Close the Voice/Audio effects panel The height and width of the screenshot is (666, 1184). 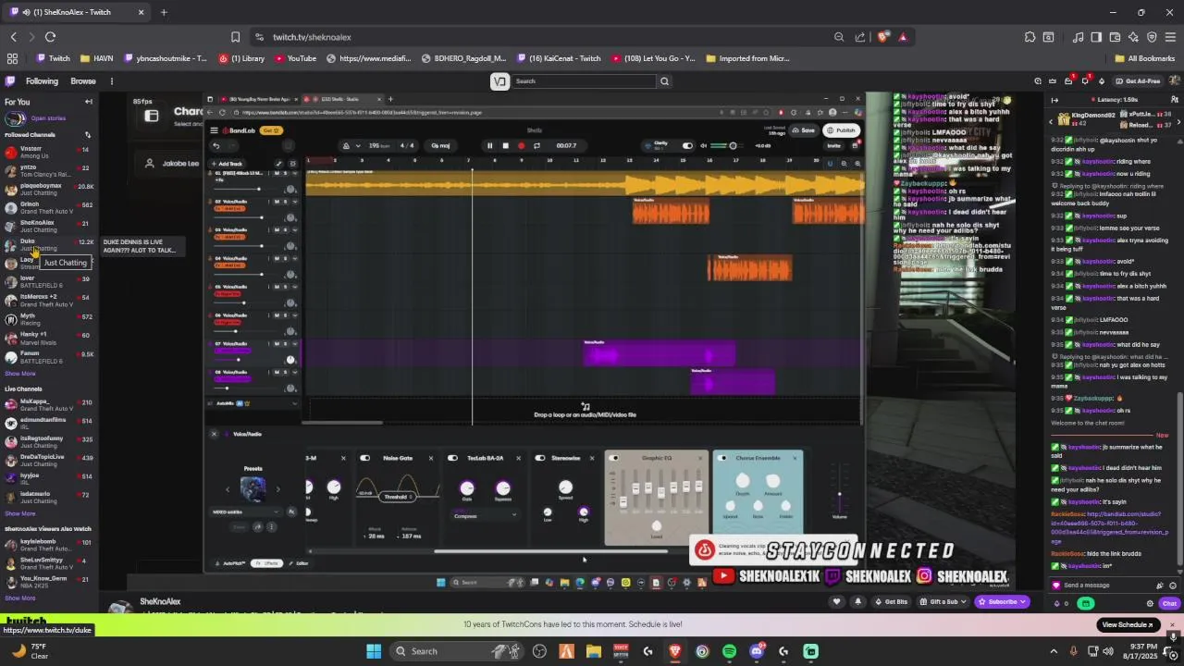tap(214, 434)
